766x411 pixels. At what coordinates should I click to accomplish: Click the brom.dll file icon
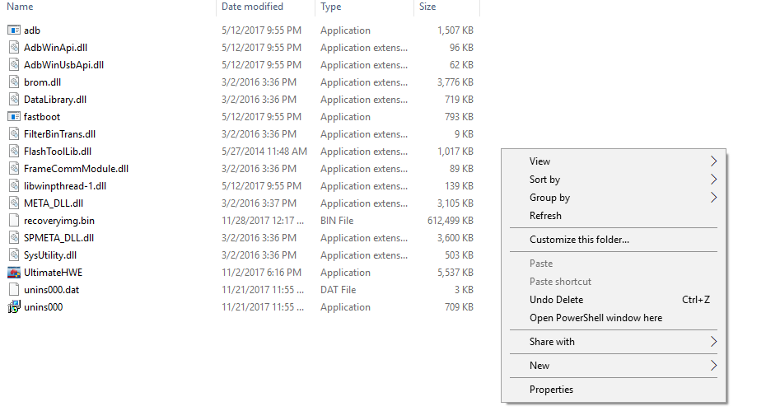[x=14, y=82]
